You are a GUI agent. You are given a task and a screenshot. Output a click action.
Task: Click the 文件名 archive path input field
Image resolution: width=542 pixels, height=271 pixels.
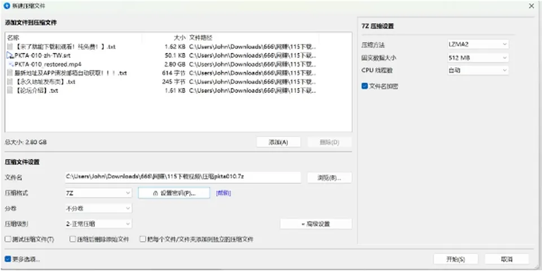click(183, 177)
